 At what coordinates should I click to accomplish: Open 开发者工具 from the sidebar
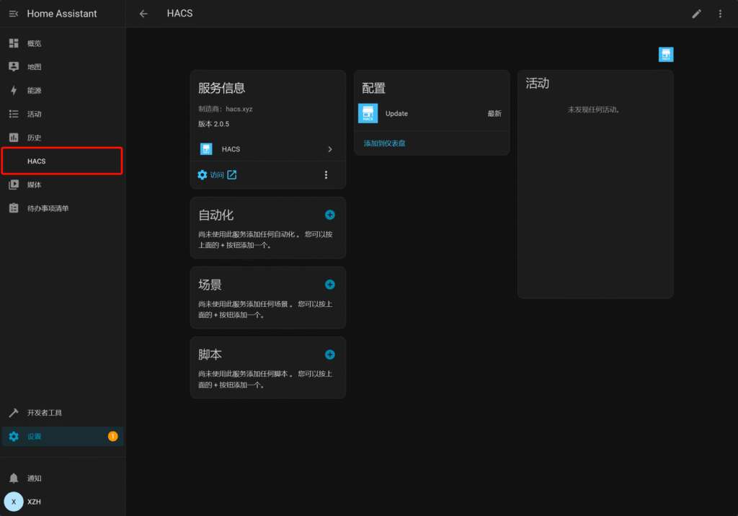(x=45, y=413)
